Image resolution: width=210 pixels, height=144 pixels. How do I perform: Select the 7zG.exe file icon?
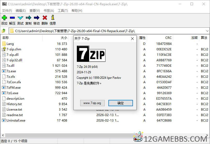click(x=4, y=93)
